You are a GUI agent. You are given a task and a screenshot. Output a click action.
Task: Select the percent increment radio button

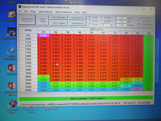(102, 25)
